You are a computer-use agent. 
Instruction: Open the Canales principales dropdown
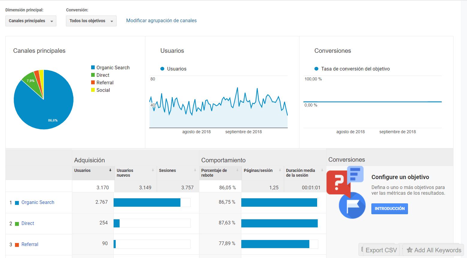[x=31, y=21]
